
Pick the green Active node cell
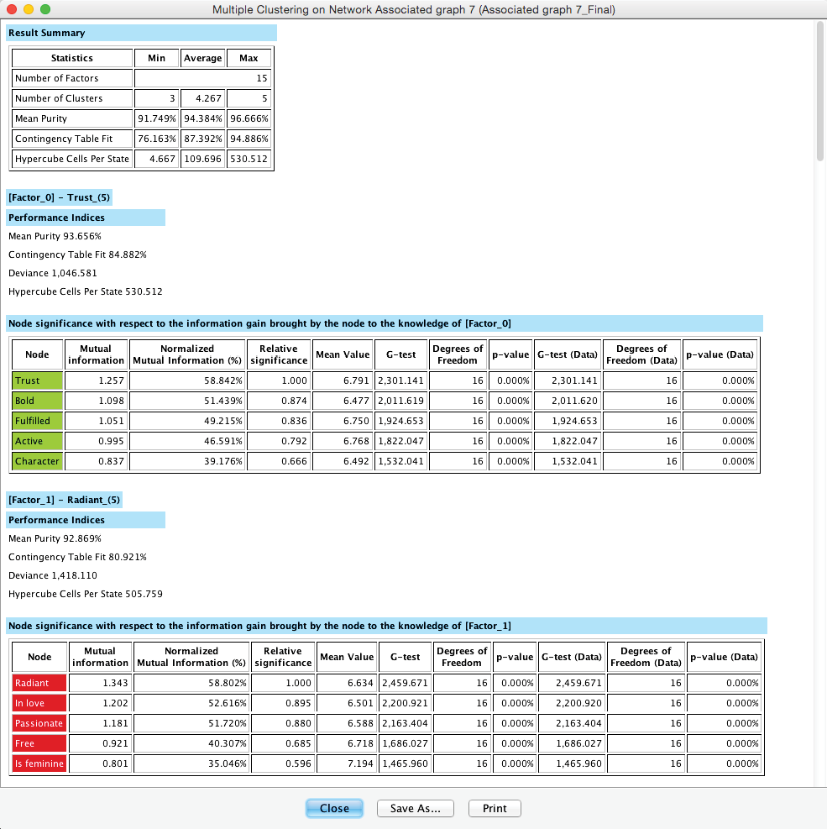[38, 441]
